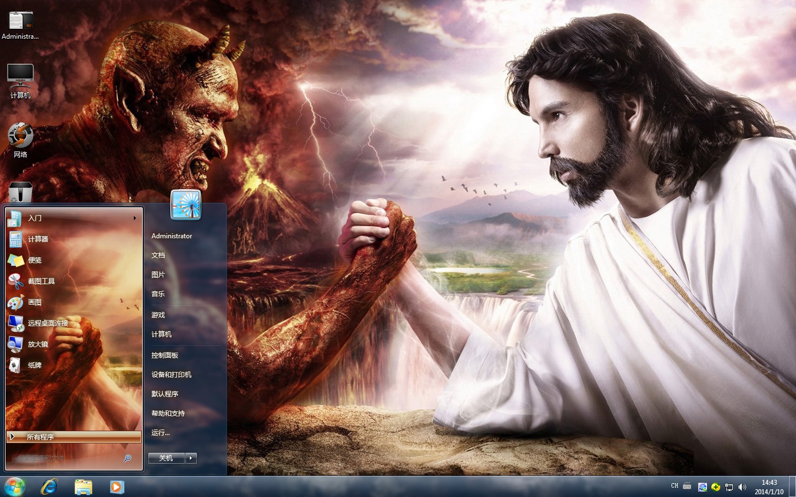Click the 截图工具 program label
796x497 pixels.
tap(41, 281)
